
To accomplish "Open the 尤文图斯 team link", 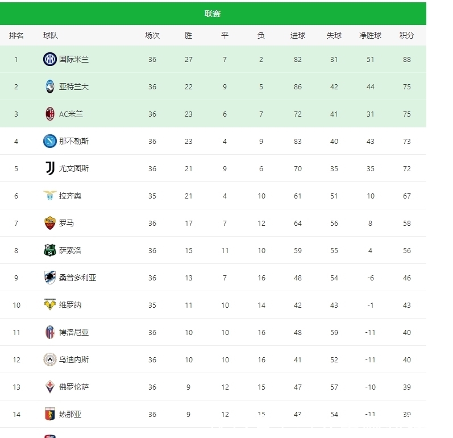I will click(x=74, y=168).
